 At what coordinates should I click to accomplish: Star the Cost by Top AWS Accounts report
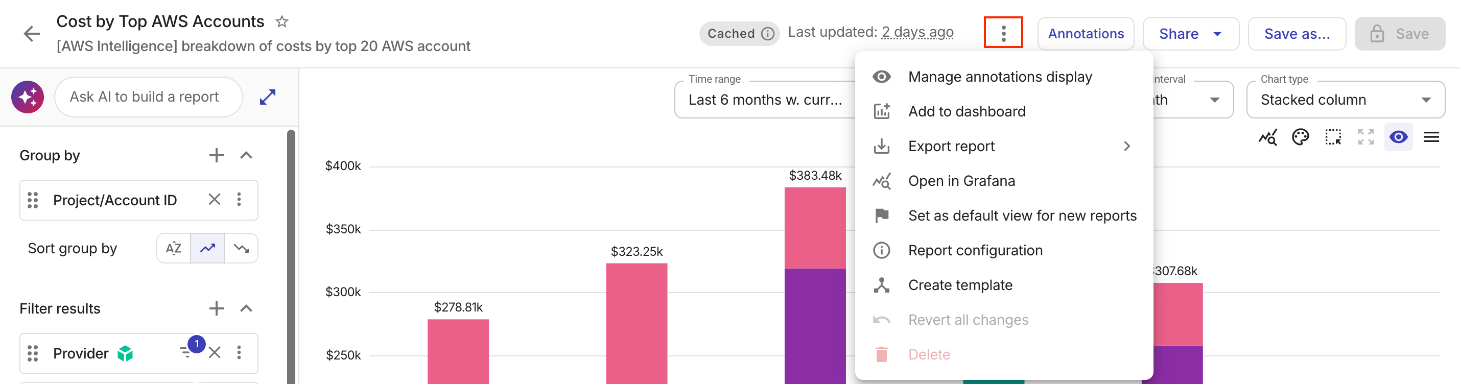tap(281, 21)
